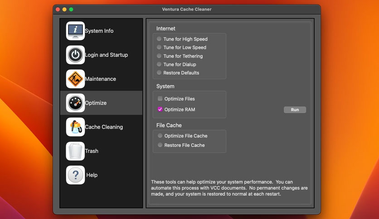Uncheck the Optimize RAM checkbox
Viewport: 379px width, 219px height.
[160, 109]
